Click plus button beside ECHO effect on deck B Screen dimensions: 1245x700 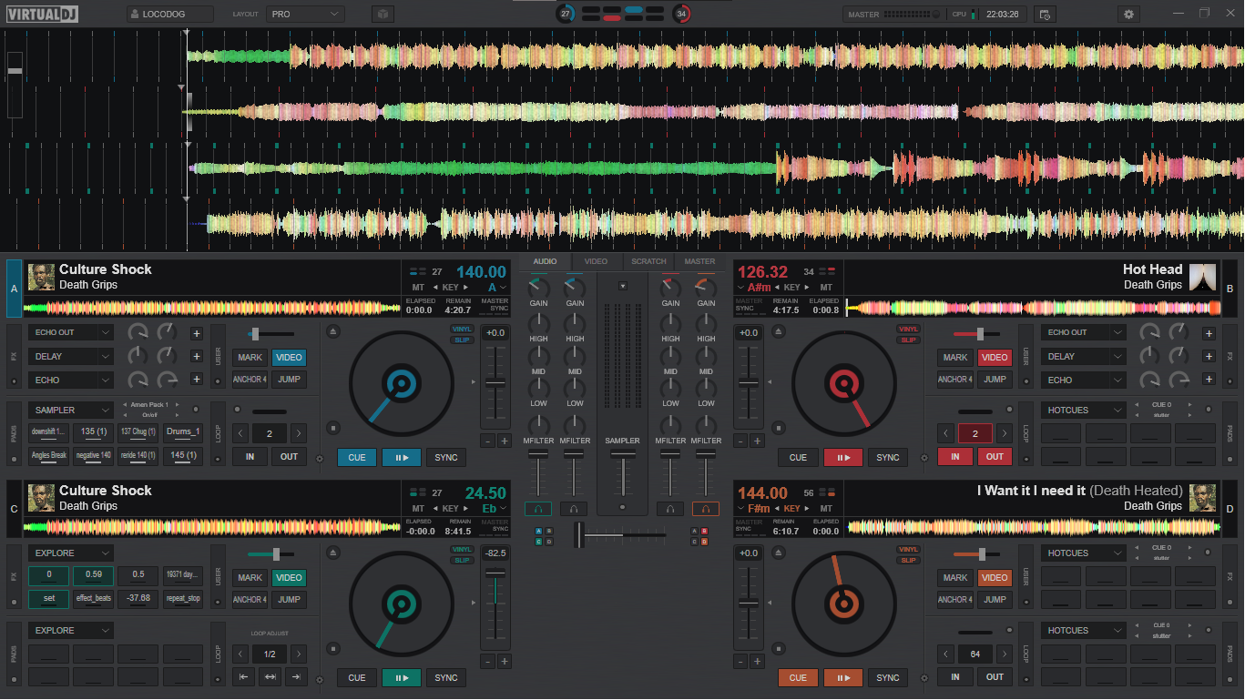1209,380
